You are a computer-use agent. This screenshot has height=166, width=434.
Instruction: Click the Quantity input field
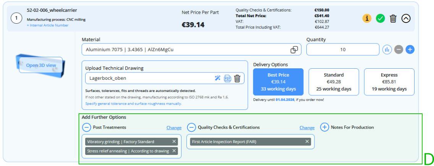coord(342,50)
